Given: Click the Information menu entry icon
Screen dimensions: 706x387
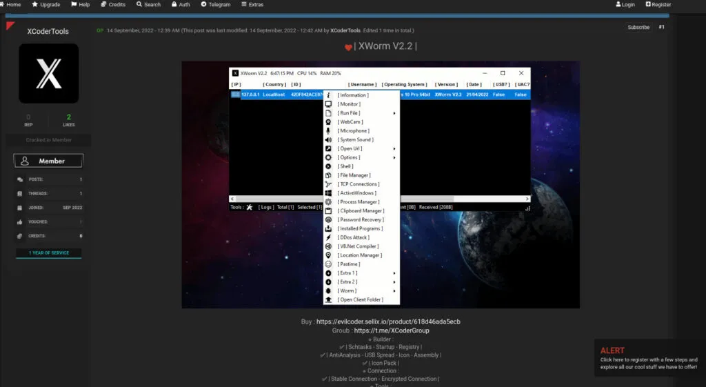Looking at the screenshot, I should 328,95.
